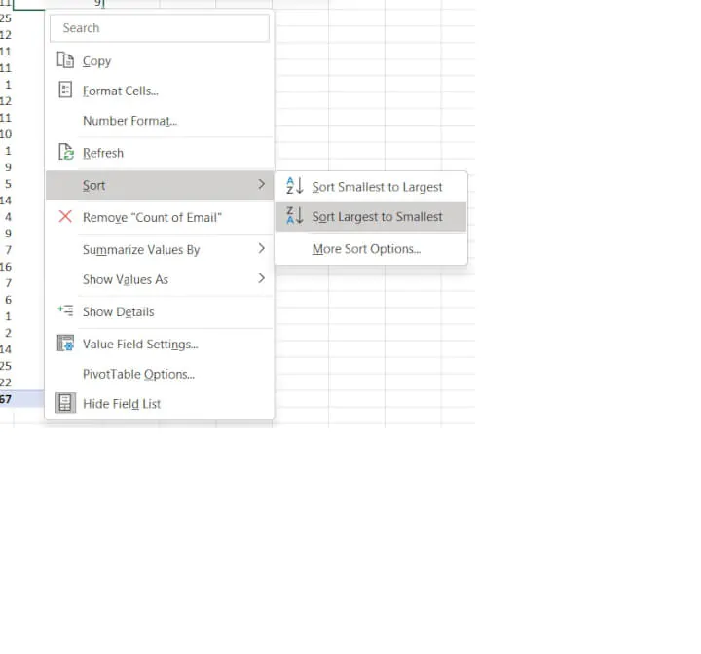
Task: Choose Sort Largest to Smallest
Action: pos(371,217)
